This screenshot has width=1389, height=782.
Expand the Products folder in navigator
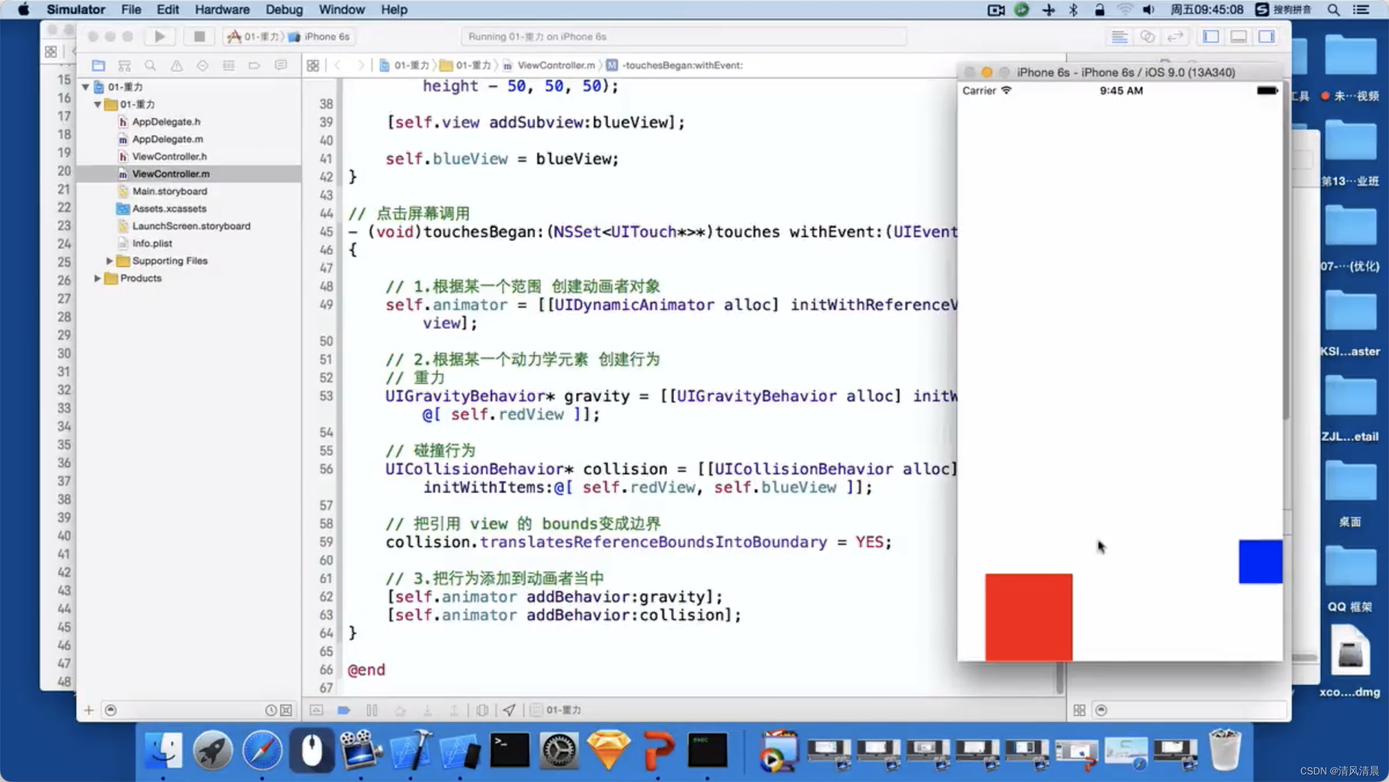point(97,278)
